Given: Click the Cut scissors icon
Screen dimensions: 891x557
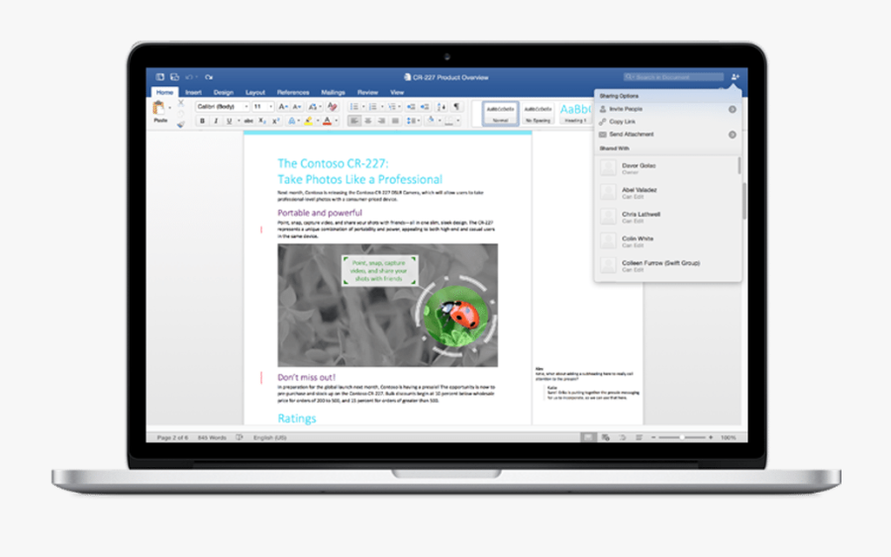Looking at the screenshot, I should pyautogui.click(x=181, y=103).
